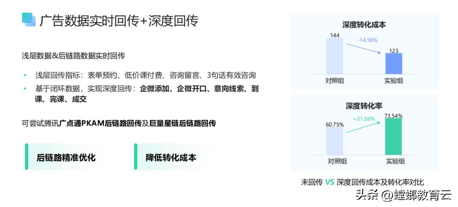Click the slide title 广告数据实时回传+深度回传
The height and width of the screenshot is (207, 458).
[119, 21]
